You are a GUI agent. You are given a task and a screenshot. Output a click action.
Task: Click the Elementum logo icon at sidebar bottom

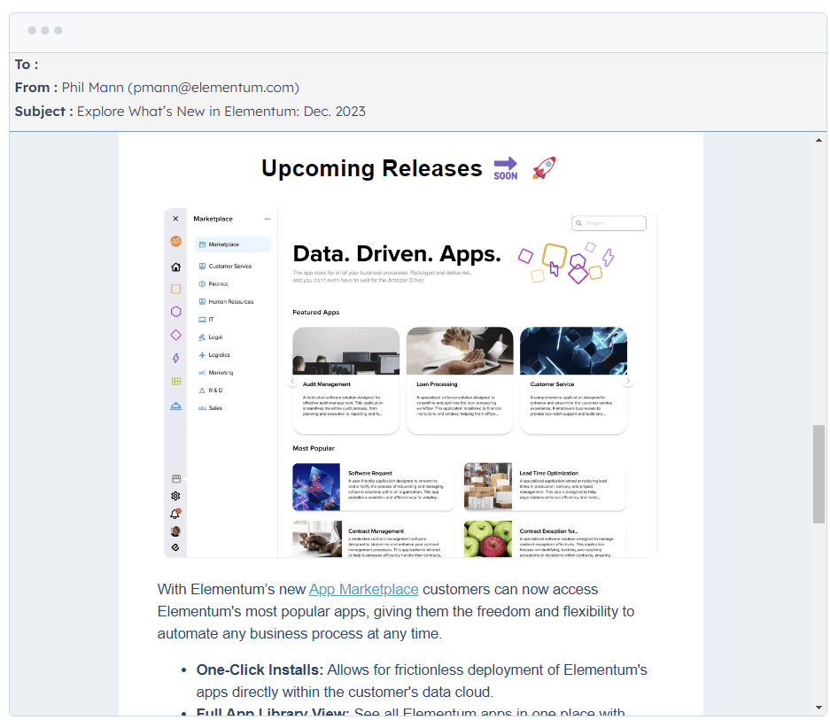pos(175,547)
